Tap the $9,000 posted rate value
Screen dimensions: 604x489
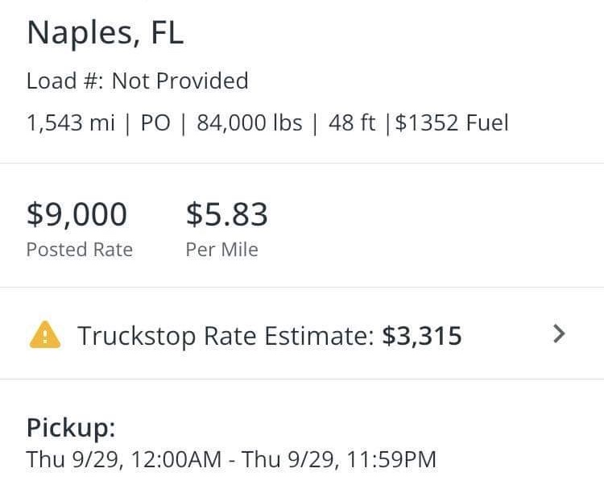point(77,213)
